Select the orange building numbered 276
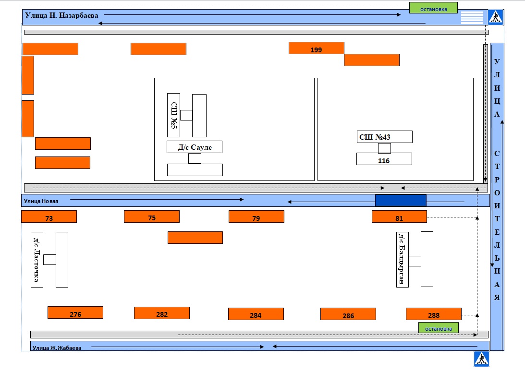 [x=75, y=312]
